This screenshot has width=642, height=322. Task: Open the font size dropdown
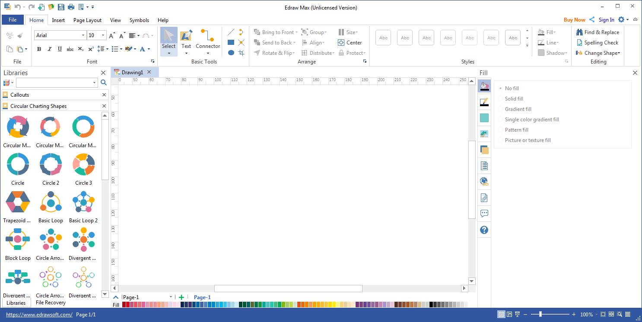103,35
